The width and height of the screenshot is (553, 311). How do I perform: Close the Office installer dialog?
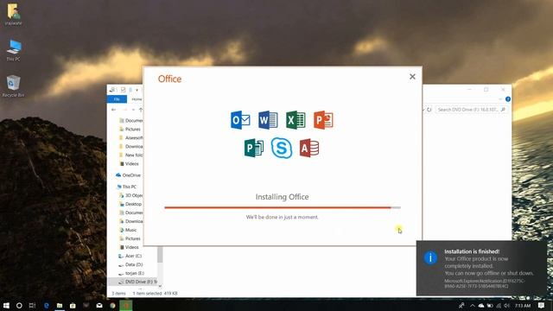(x=412, y=77)
